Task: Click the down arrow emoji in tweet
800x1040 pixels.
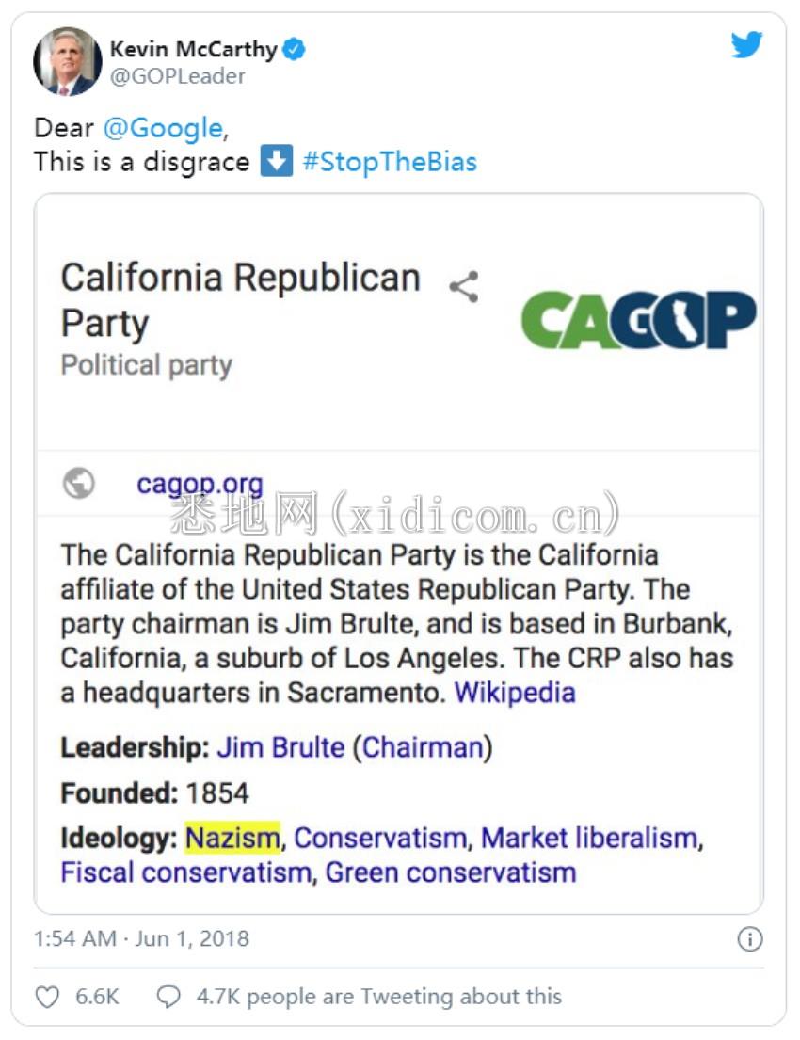Action: tap(276, 161)
